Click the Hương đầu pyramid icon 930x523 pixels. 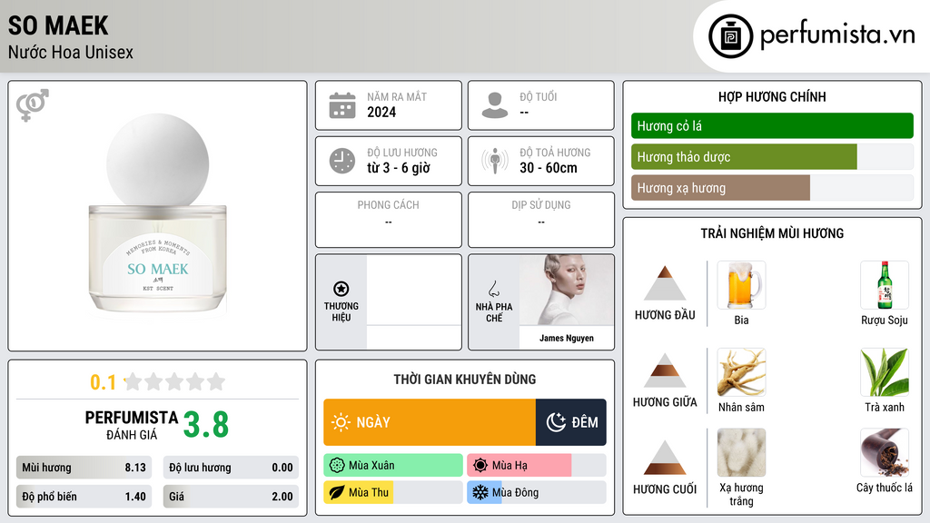pyautogui.click(x=665, y=283)
